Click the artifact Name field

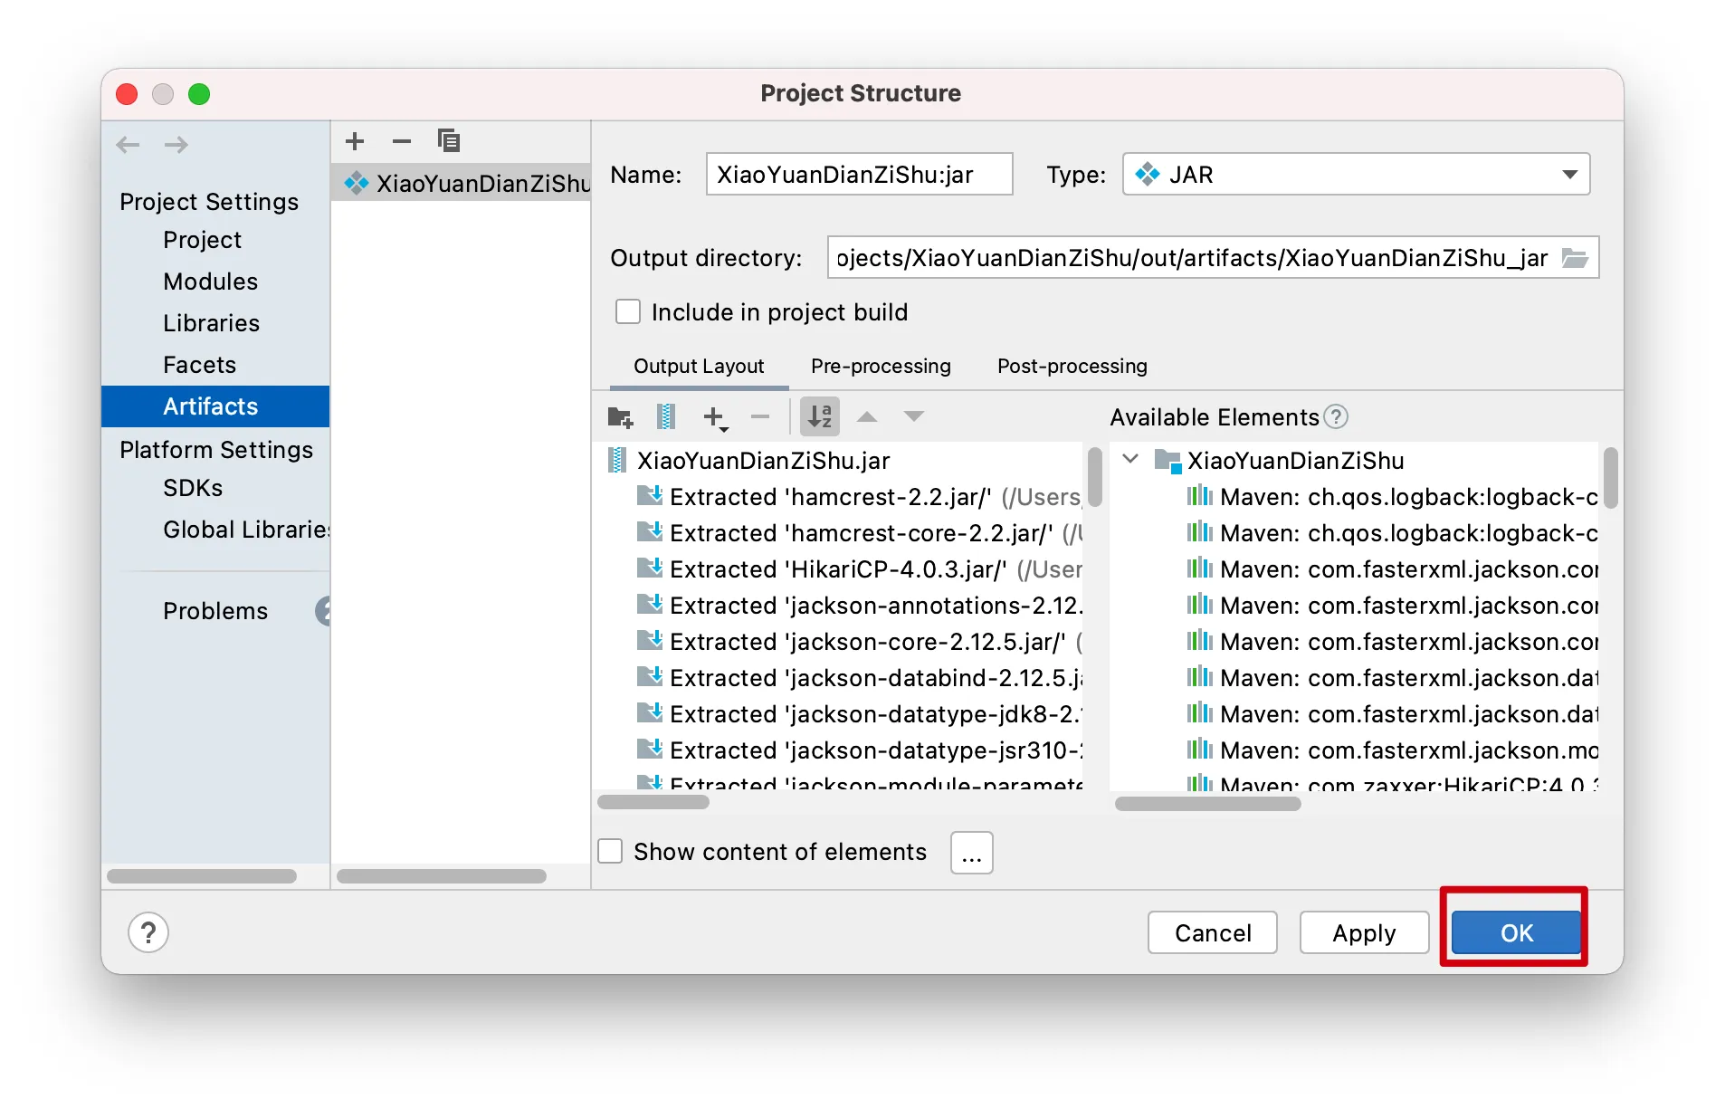pyautogui.click(x=860, y=174)
